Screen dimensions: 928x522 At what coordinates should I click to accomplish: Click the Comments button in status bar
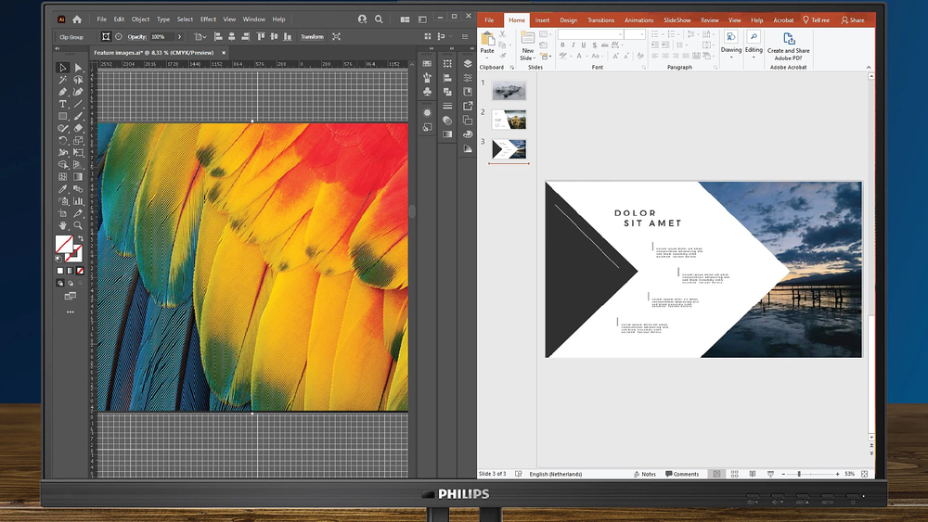[682, 474]
